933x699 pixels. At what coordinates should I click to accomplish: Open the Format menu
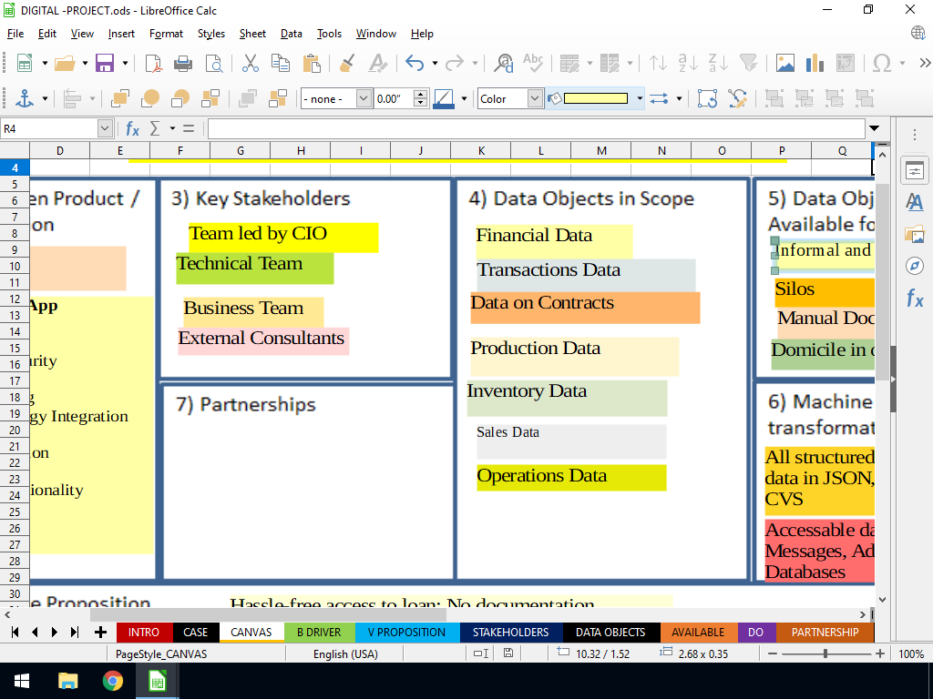tap(166, 34)
